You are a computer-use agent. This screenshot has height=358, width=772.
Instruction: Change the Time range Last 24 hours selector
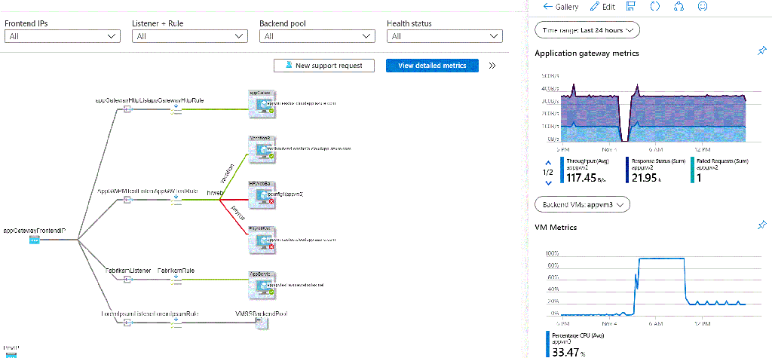[587, 30]
